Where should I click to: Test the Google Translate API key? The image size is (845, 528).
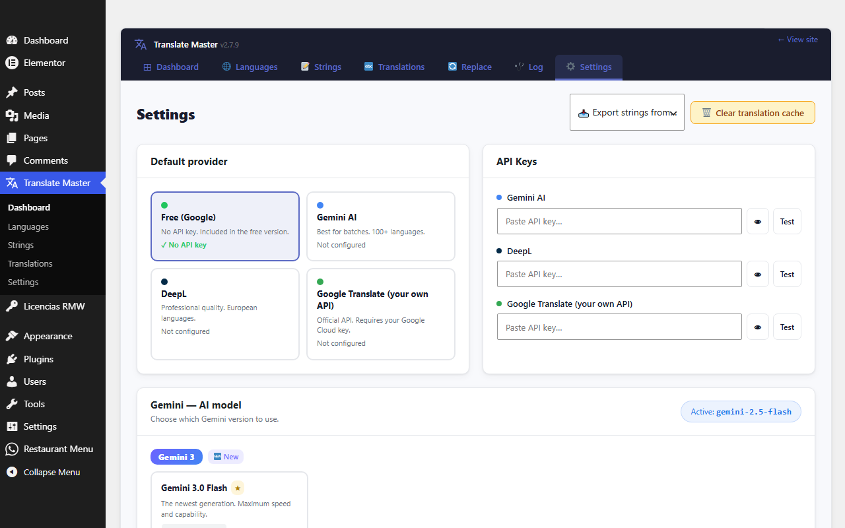tap(787, 327)
